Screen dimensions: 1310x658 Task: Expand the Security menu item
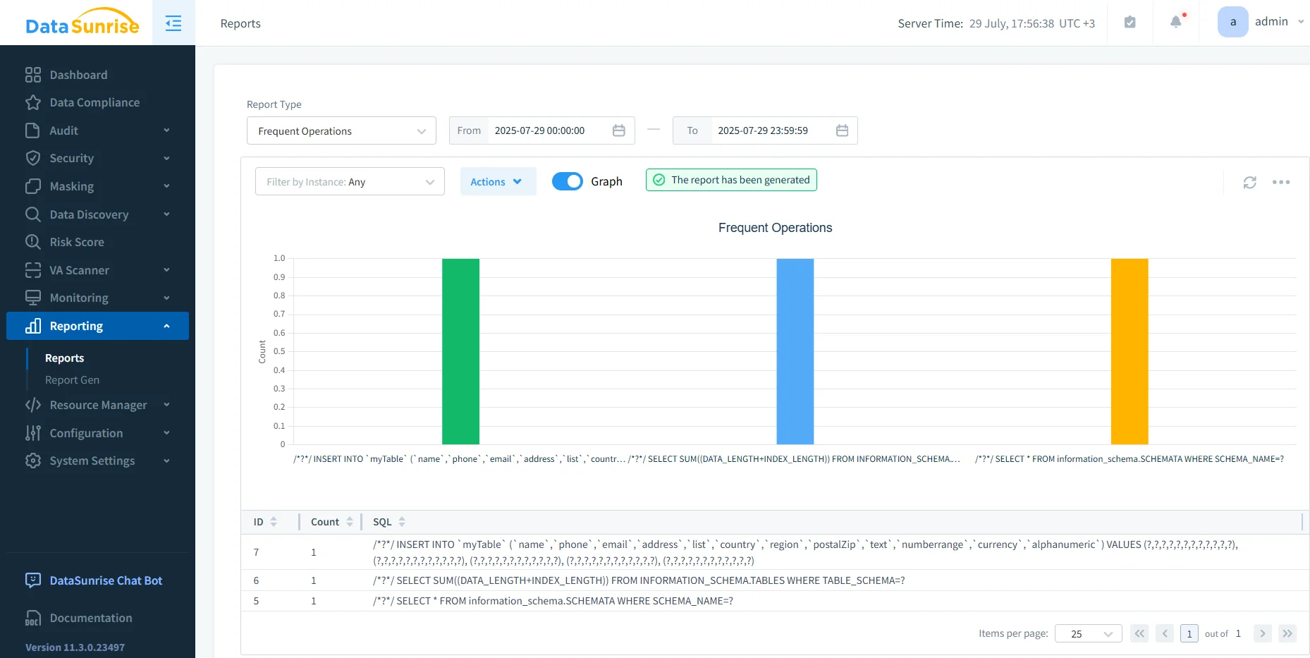pos(97,158)
